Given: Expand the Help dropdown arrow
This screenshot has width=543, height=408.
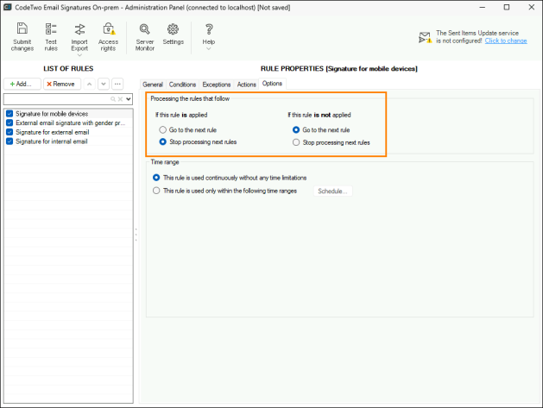Looking at the screenshot, I should 208,48.
